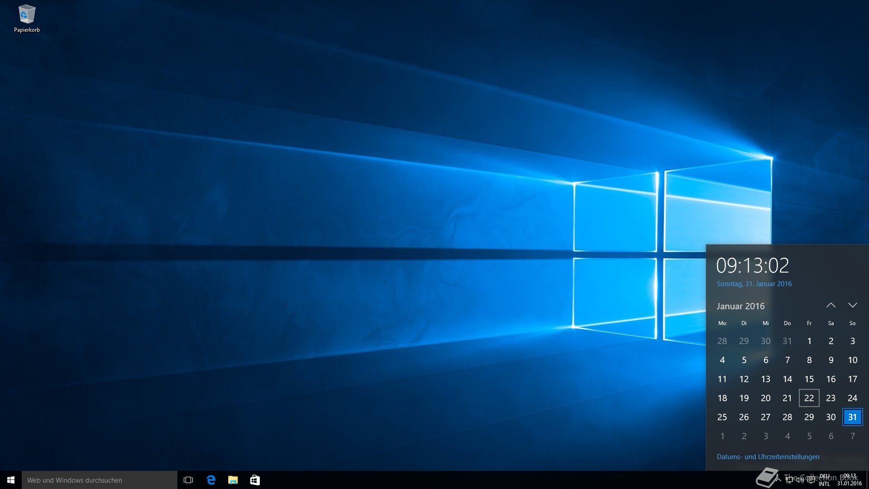Image resolution: width=869 pixels, height=489 pixels.
Task: Open File Explorer from the taskbar
Action: coord(233,480)
